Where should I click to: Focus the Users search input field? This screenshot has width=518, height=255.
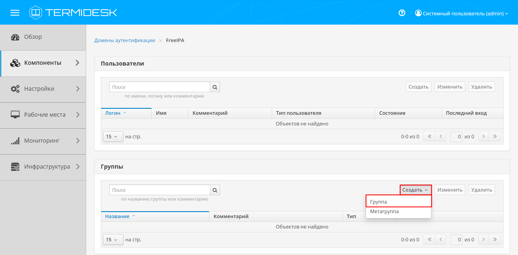click(160, 87)
